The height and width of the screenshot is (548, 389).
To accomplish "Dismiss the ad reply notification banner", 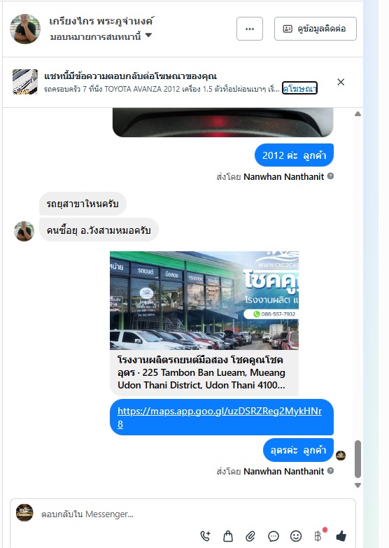I will click(x=341, y=82).
